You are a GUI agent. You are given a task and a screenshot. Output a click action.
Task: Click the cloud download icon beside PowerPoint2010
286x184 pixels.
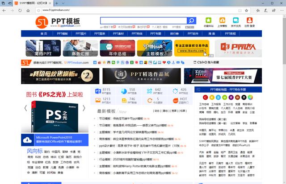[x=27, y=140]
